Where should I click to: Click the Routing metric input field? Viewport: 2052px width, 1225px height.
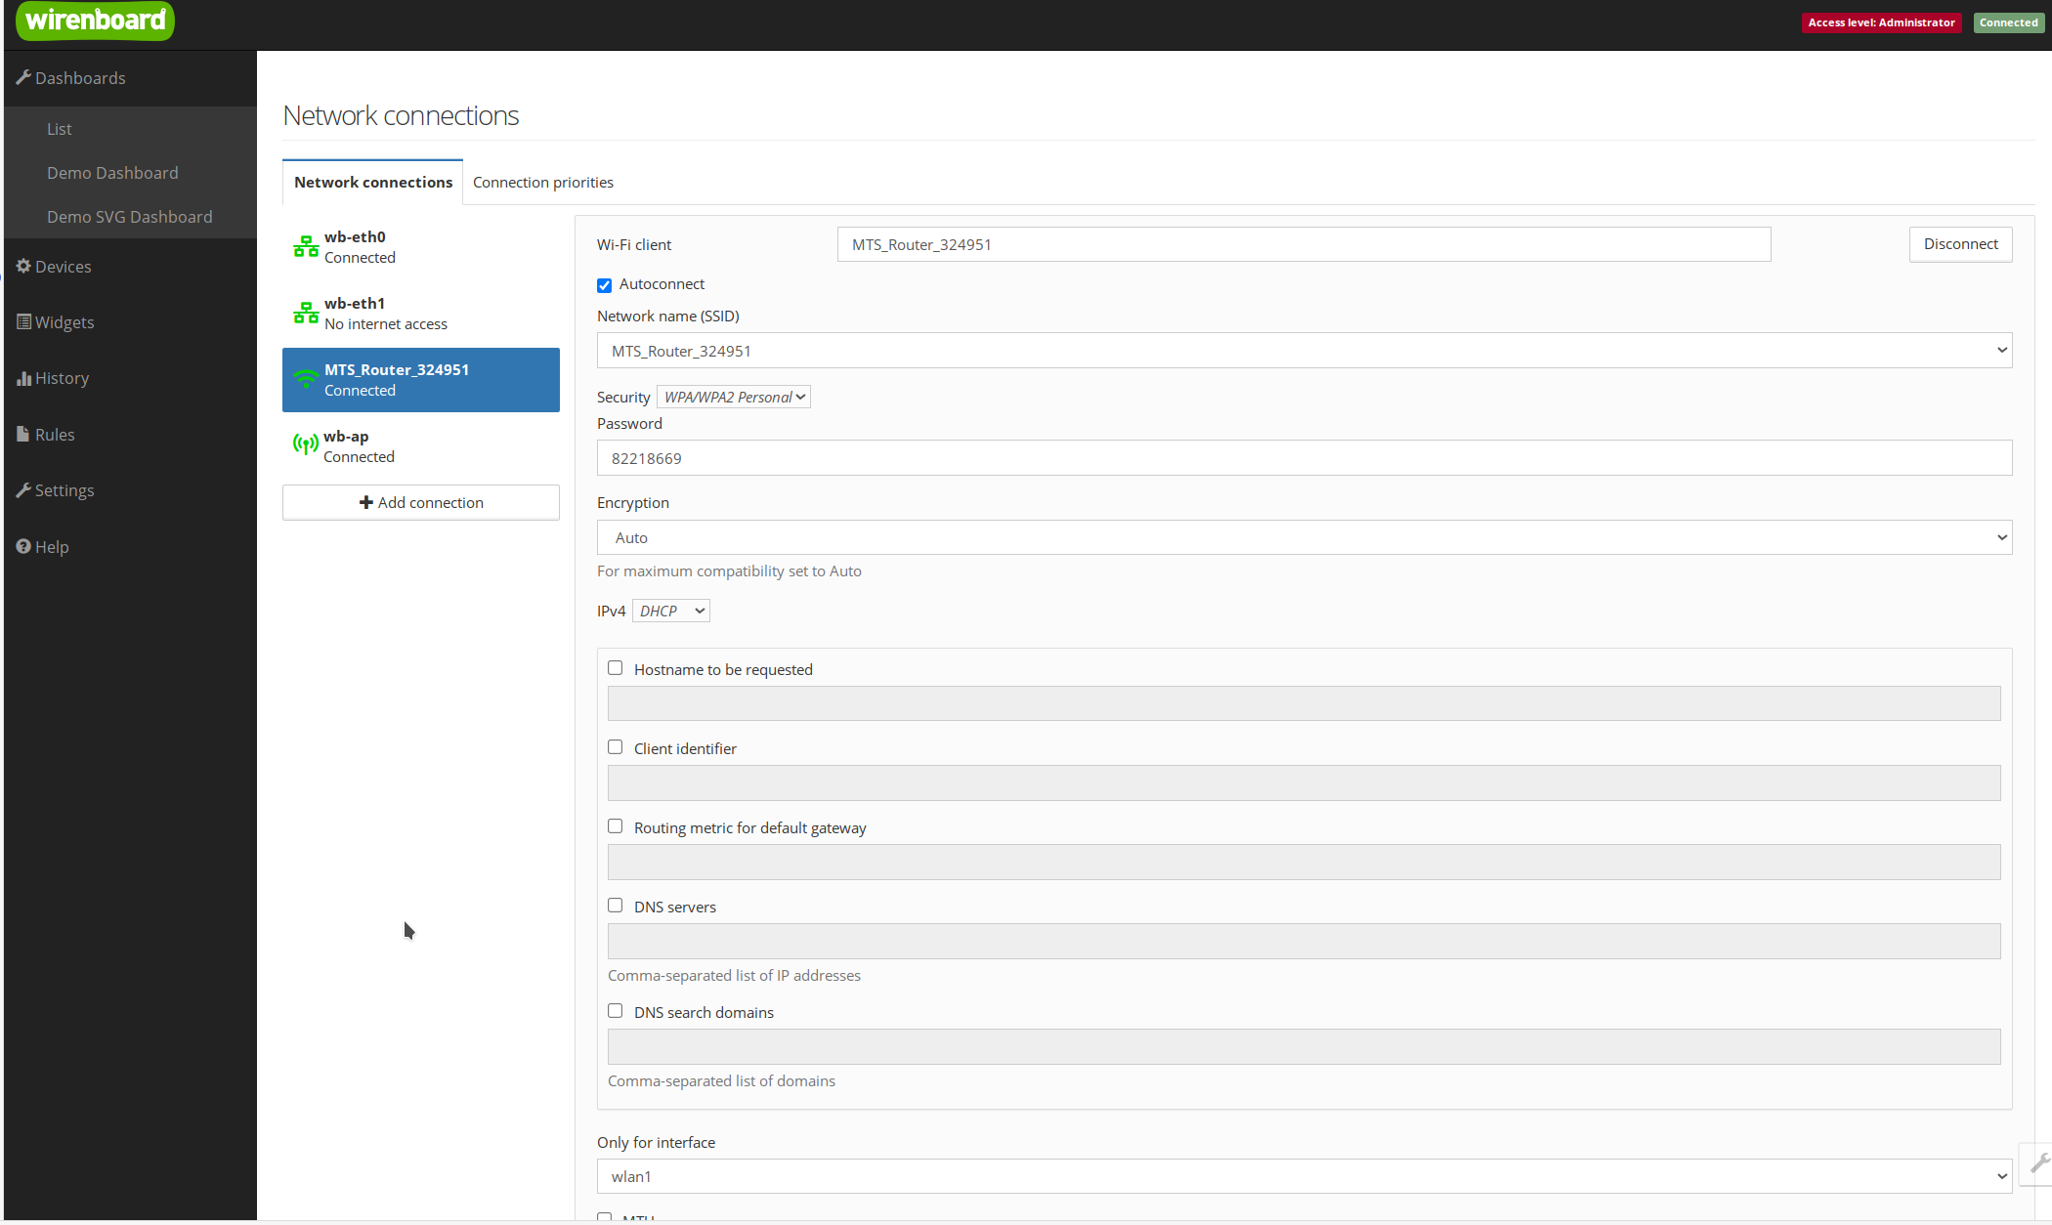[x=1304, y=862]
